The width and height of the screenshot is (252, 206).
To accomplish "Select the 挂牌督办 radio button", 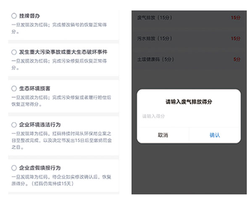I will point(14,16).
